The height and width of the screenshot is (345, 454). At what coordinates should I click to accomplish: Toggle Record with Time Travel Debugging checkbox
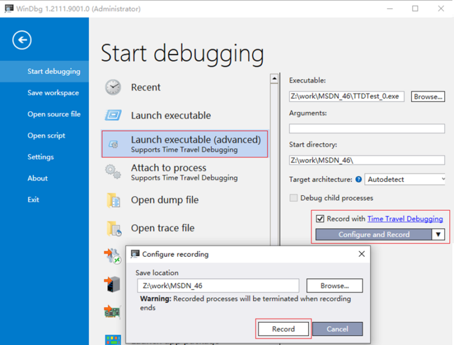(320, 219)
